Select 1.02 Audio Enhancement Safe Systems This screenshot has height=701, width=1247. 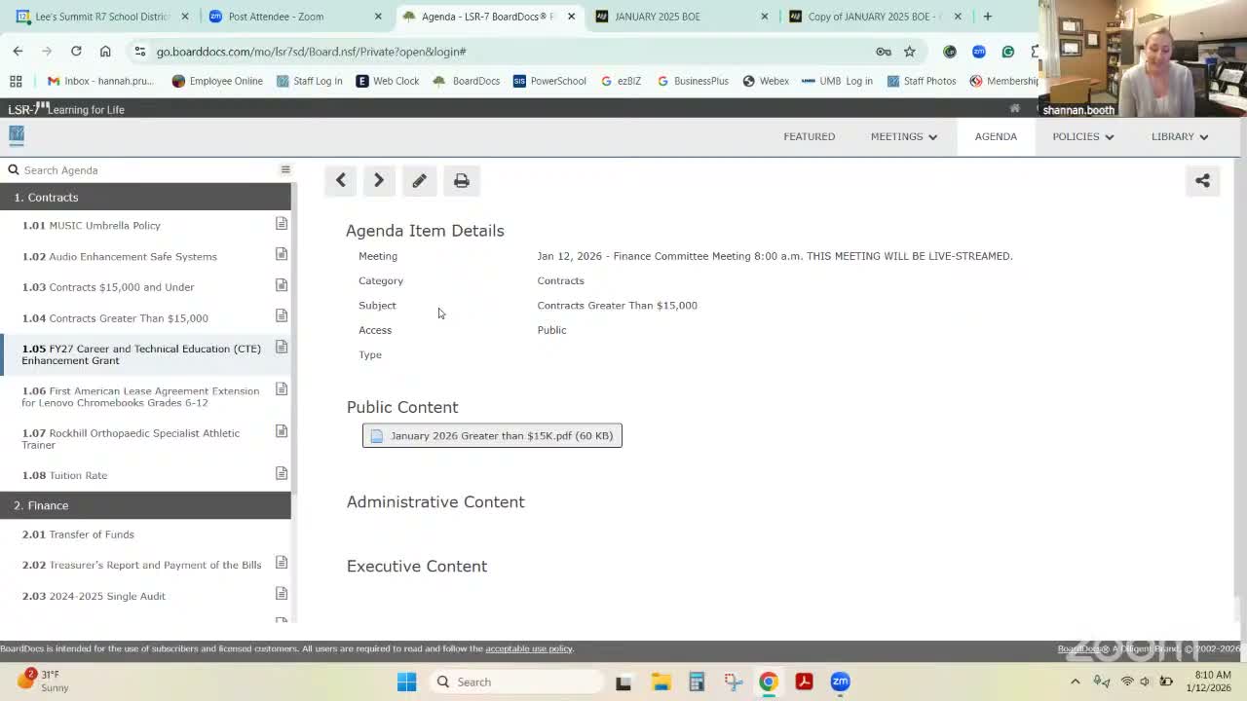click(120, 256)
